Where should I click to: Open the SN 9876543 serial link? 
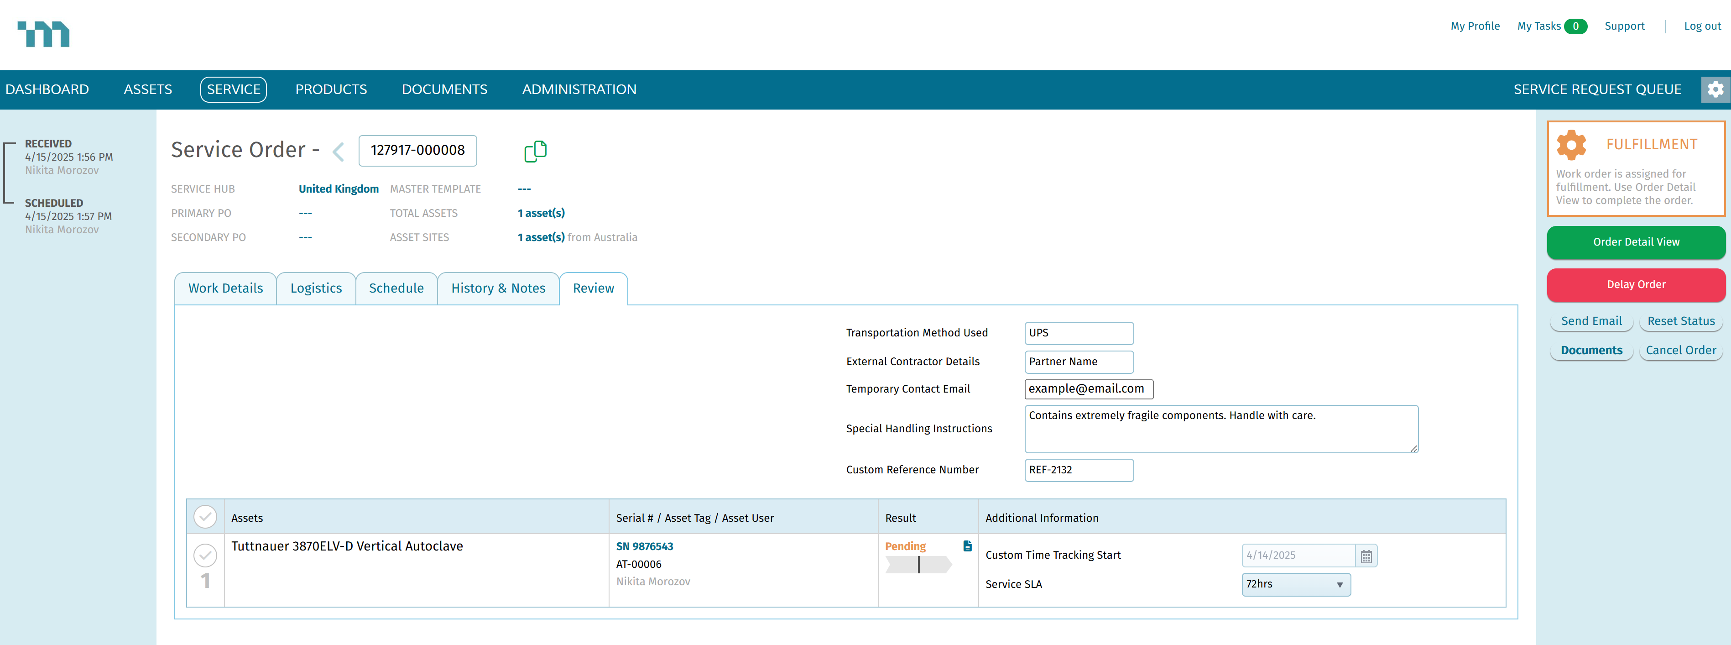pyautogui.click(x=644, y=547)
